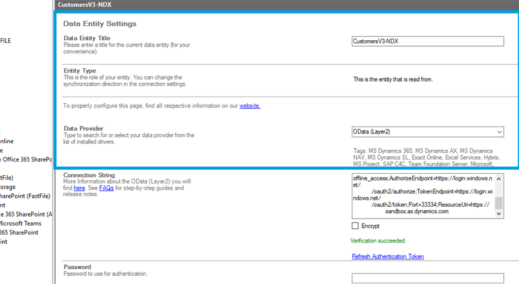The image size is (519, 284).
Task: Click the Refresh Authentication Token link
Action: 387,257
